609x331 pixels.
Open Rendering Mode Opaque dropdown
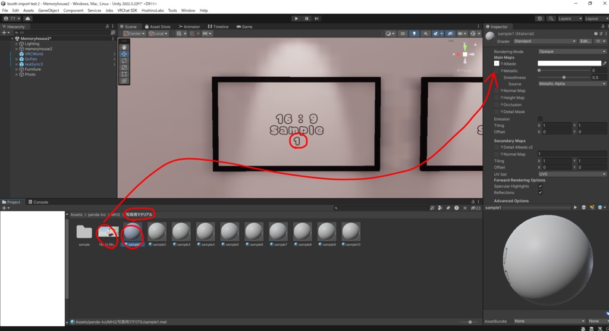tap(572, 51)
